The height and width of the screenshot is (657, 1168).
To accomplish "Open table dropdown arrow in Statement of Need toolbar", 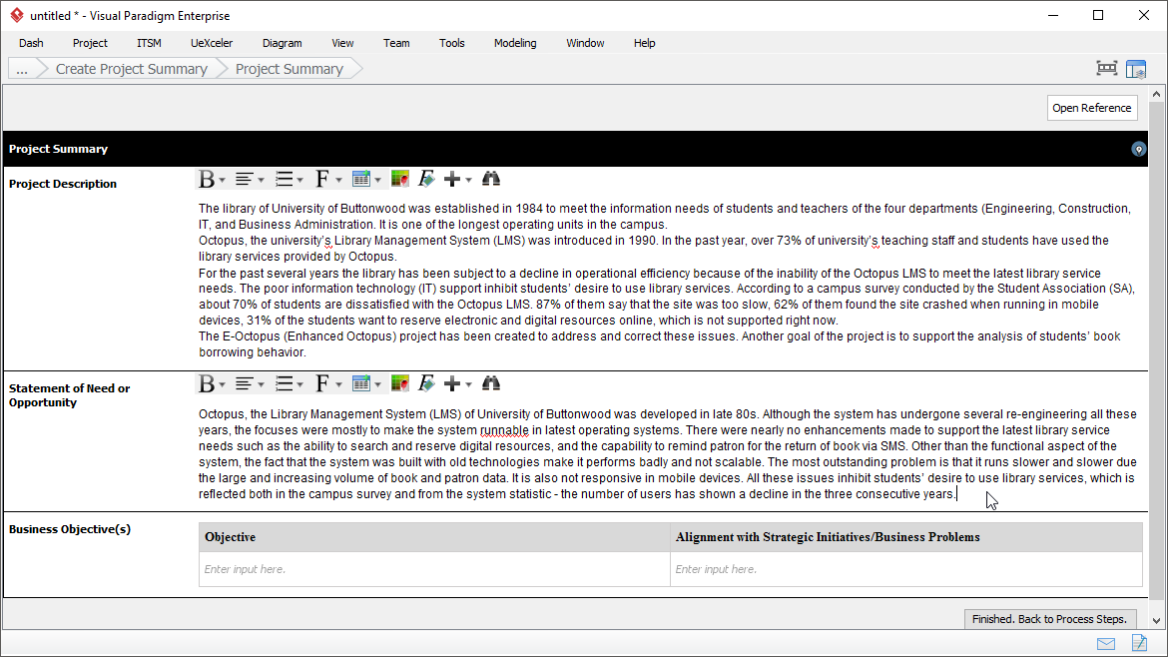I will coord(377,385).
